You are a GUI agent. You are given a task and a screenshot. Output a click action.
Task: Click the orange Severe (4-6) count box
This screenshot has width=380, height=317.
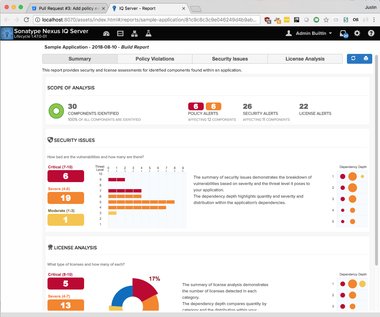click(x=66, y=198)
